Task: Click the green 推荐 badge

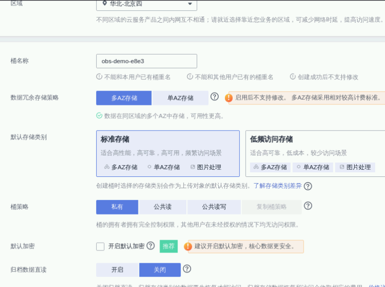Action: click(x=168, y=246)
